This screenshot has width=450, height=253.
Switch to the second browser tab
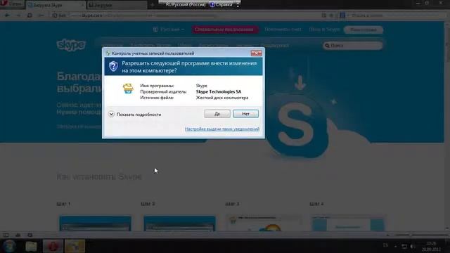pos(117,5)
